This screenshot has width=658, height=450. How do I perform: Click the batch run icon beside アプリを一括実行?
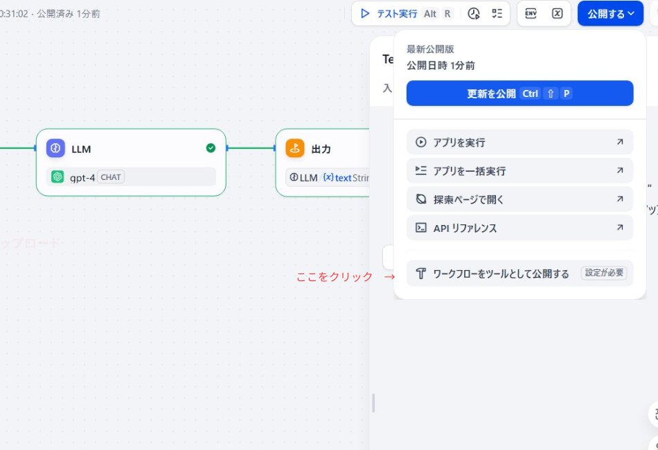[x=420, y=170]
